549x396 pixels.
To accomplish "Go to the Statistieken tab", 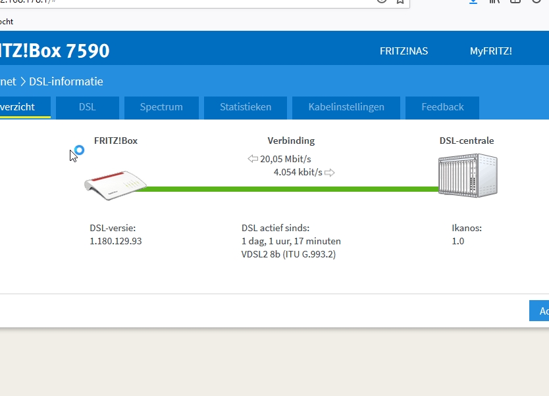I will (x=246, y=107).
